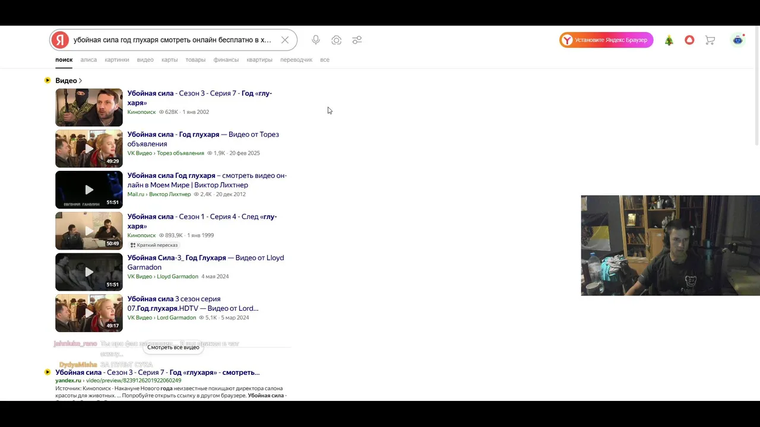Click Кинопоиск source under first video
The image size is (760, 427).
(x=141, y=112)
